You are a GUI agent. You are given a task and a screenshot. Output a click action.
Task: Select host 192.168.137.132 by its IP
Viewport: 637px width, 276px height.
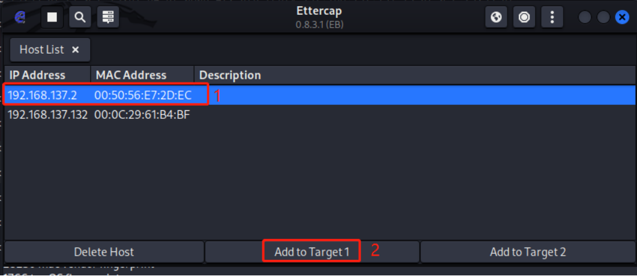pos(48,115)
